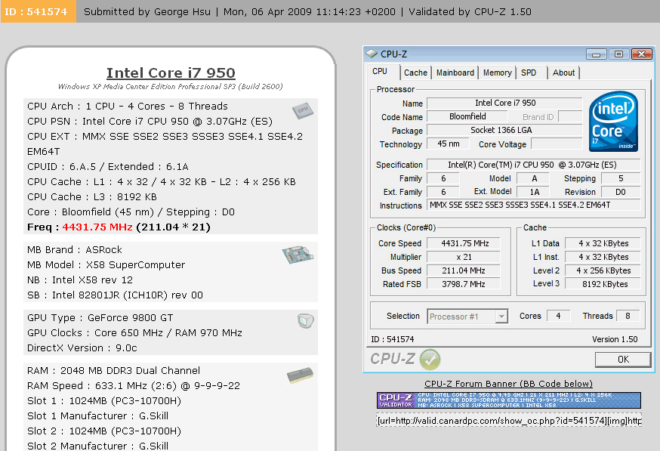Click the Windows XP Media Center Edition subtitle
The image size is (660, 451).
click(171, 86)
